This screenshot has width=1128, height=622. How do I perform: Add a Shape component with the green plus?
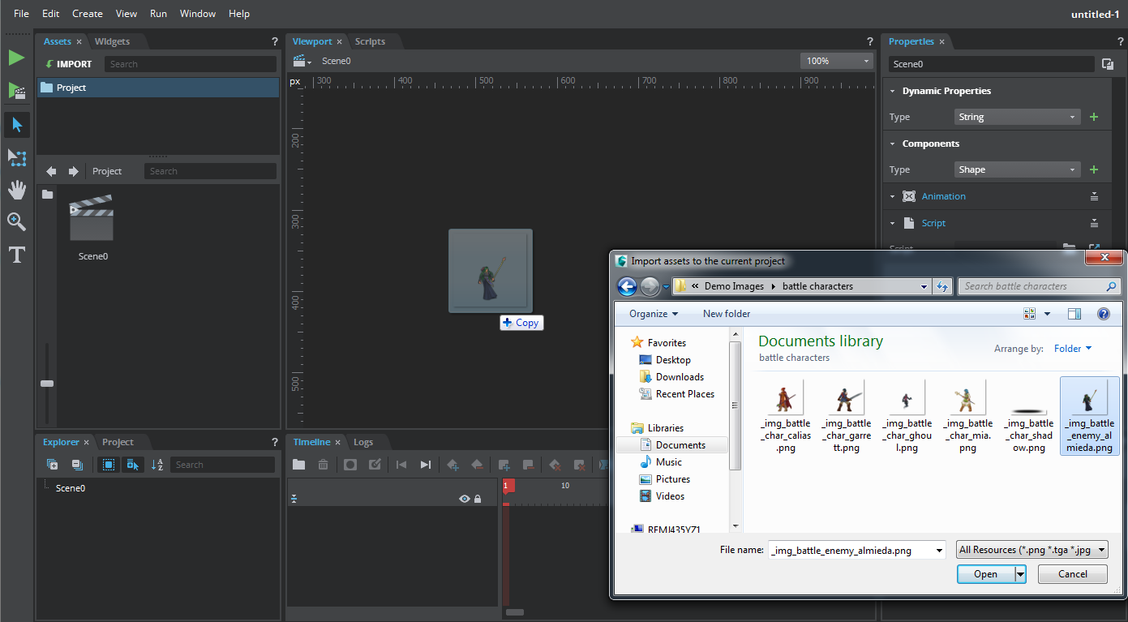pyautogui.click(x=1094, y=169)
